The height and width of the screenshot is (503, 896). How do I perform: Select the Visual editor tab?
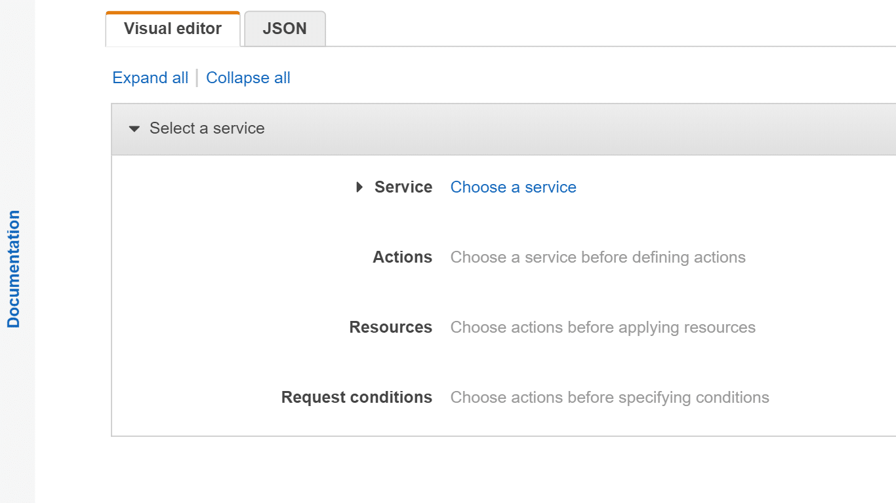tap(173, 29)
